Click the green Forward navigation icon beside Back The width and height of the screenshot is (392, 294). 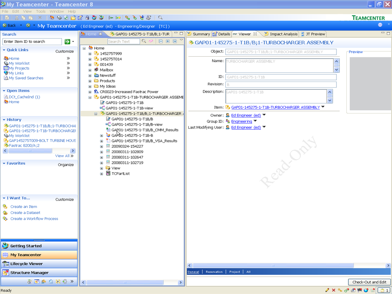pos(28,26)
